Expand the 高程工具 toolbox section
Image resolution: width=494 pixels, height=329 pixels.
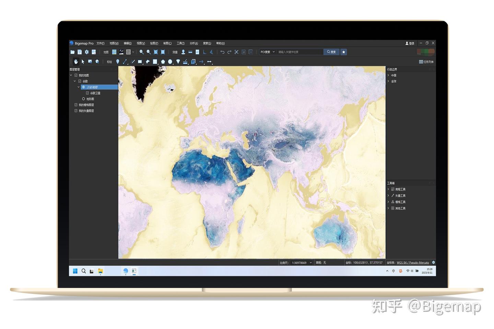coord(389,189)
